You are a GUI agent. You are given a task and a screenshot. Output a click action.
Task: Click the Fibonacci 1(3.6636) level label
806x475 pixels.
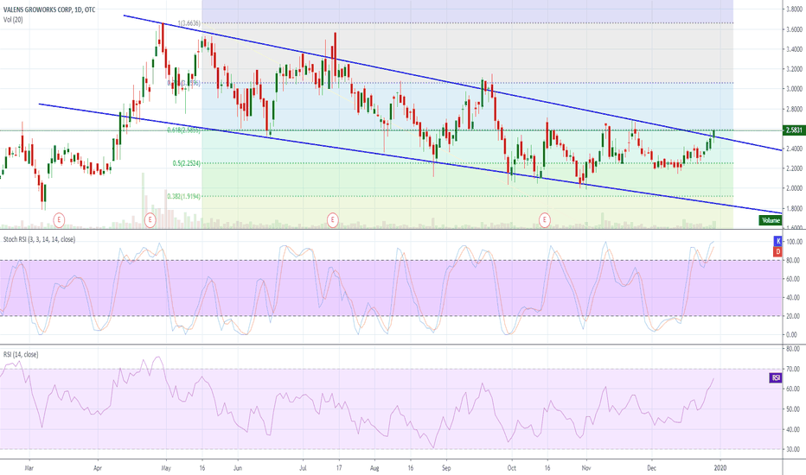point(189,23)
